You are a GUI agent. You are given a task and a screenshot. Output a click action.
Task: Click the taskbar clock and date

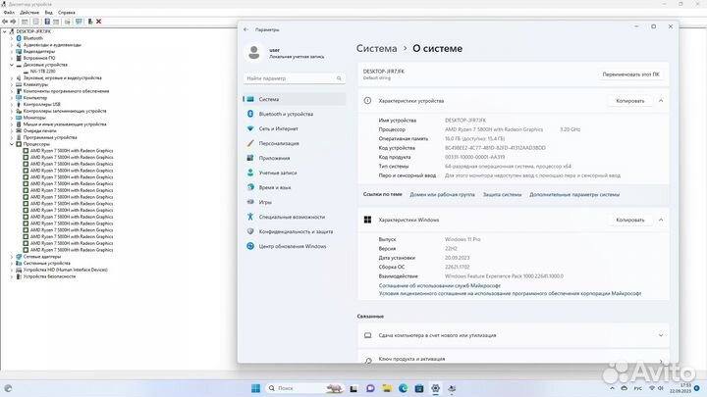click(680, 388)
